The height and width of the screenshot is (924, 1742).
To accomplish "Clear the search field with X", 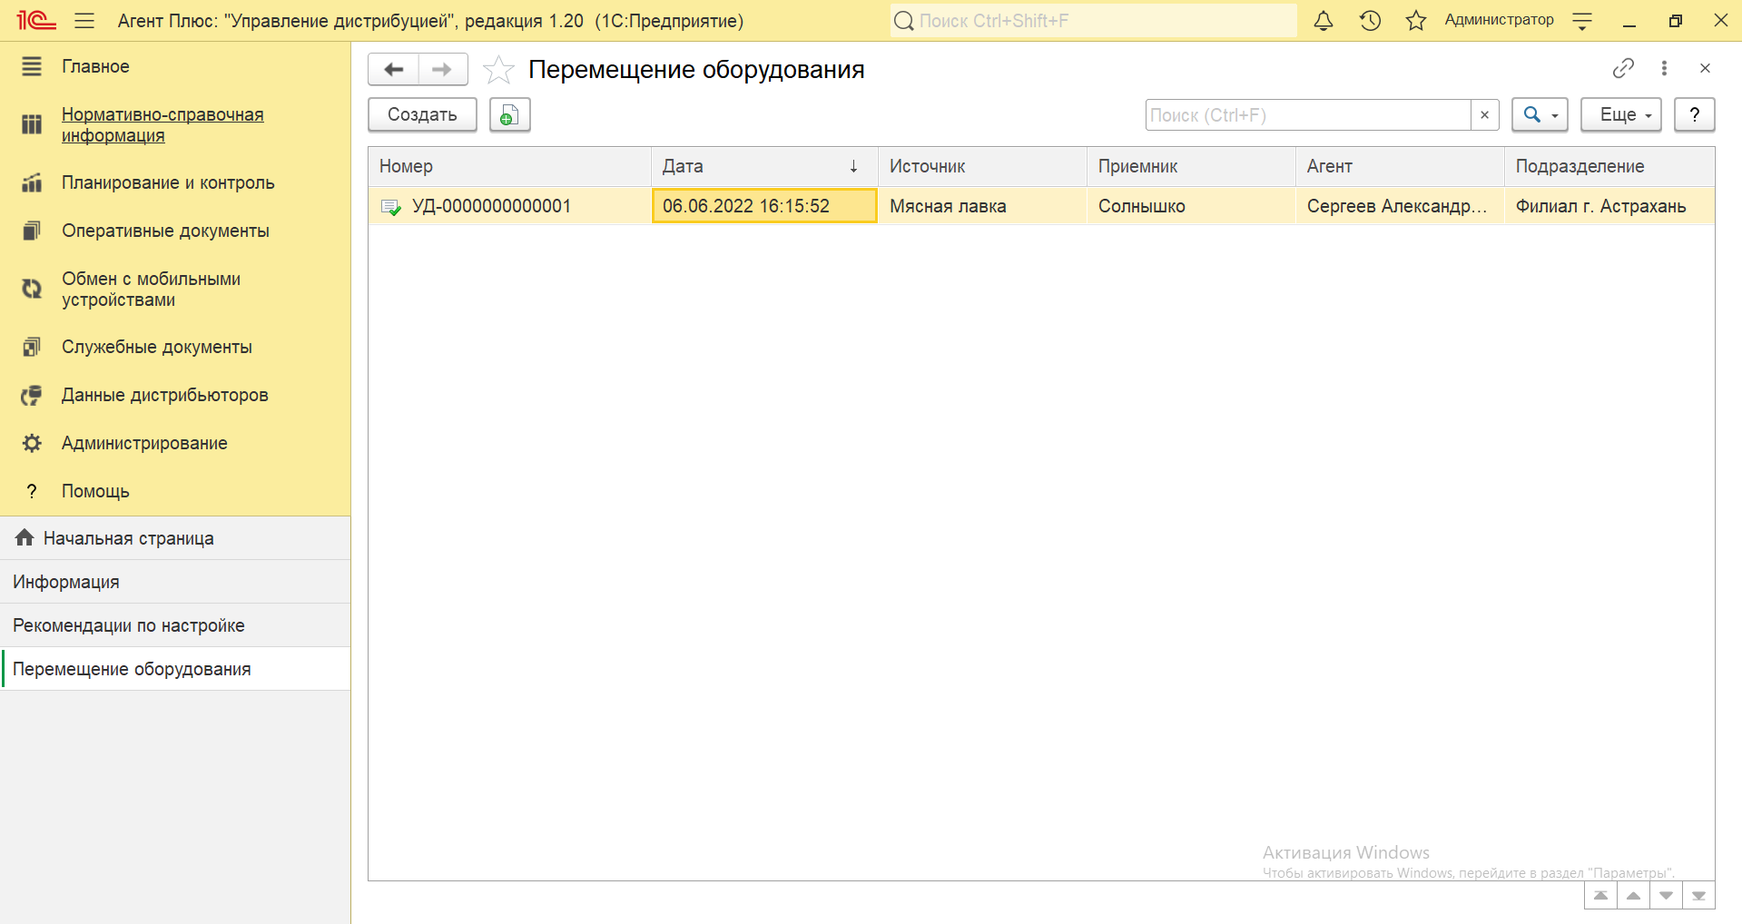I will pyautogui.click(x=1484, y=115).
